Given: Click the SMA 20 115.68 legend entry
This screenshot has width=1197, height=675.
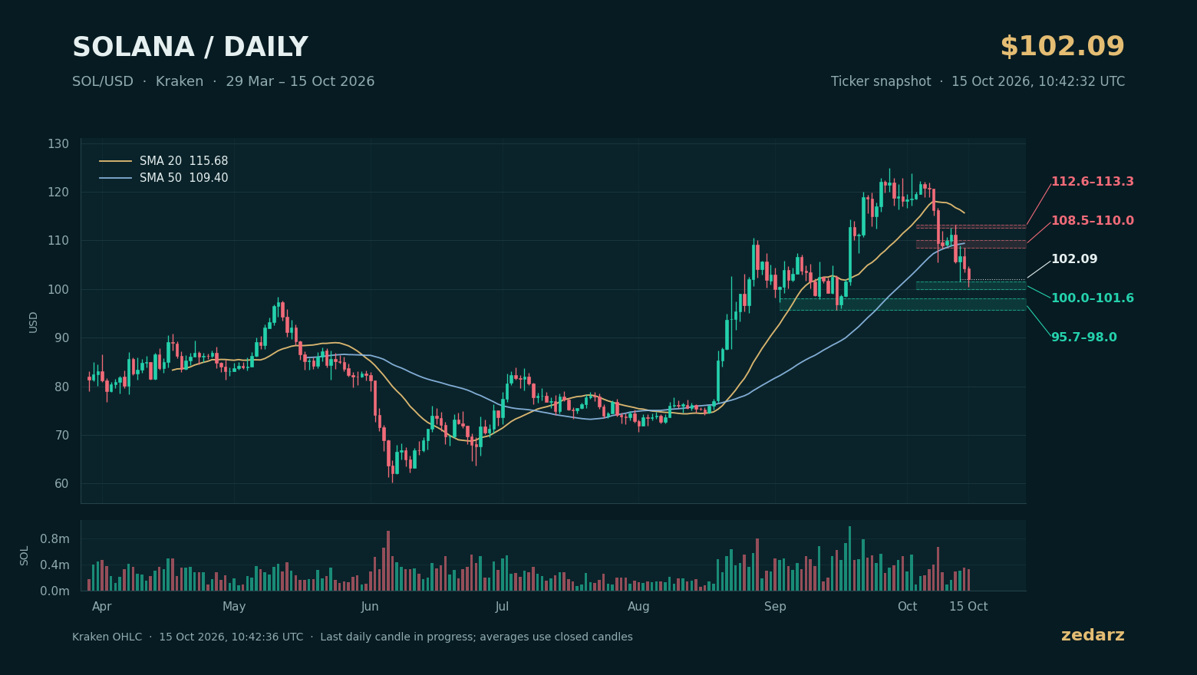Looking at the screenshot, I should pos(163,161).
